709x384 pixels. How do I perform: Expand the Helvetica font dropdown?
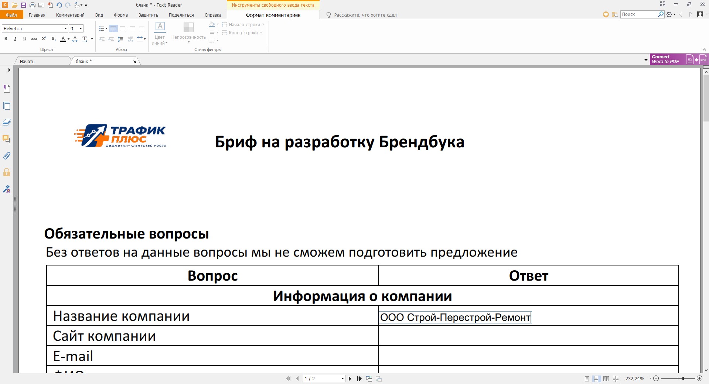pyautogui.click(x=65, y=28)
